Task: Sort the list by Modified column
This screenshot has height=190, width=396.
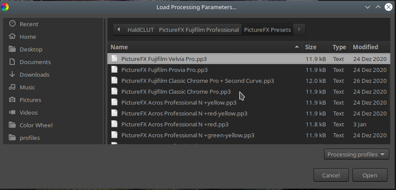Action: 365,47
